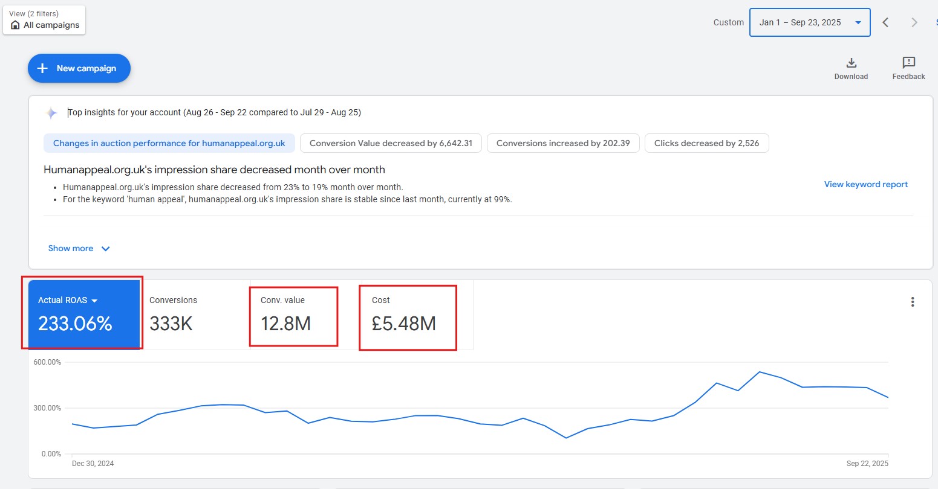This screenshot has height=489, width=938.
Task: Select 'Clicks decreased by 2,526' chip
Action: pyautogui.click(x=706, y=143)
